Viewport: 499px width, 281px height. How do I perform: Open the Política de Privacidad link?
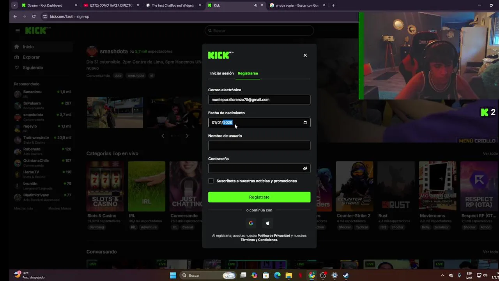274,236
